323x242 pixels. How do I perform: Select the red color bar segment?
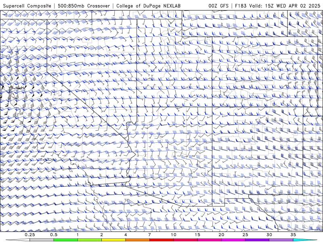pyautogui.click(x=161, y=240)
